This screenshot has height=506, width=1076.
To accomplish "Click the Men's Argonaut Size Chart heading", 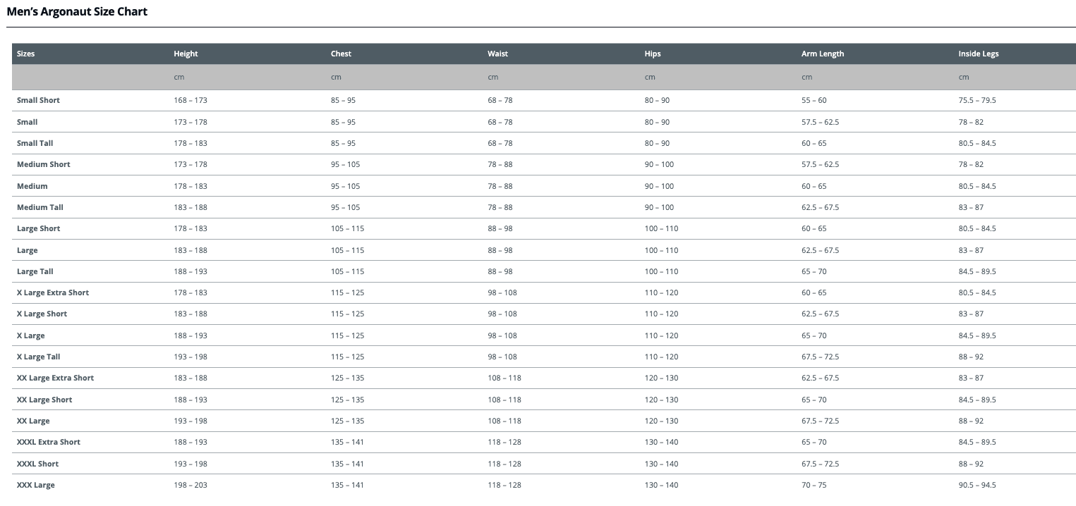I will pyautogui.click(x=77, y=11).
